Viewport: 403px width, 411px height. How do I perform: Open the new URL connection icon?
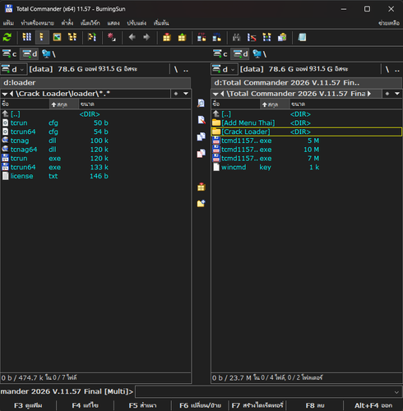click(x=216, y=37)
